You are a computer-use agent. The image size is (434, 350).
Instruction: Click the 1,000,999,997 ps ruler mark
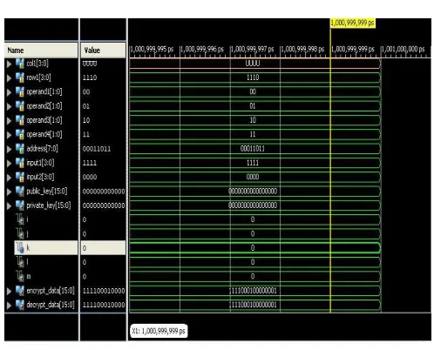click(x=252, y=50)
